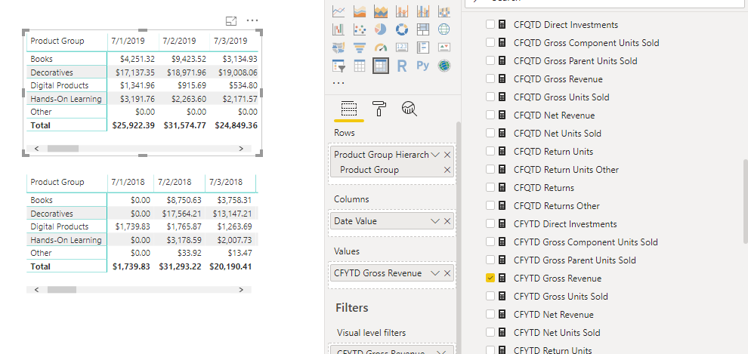
Task: Select the Multi-row card visualization
Action: [422, 48]
